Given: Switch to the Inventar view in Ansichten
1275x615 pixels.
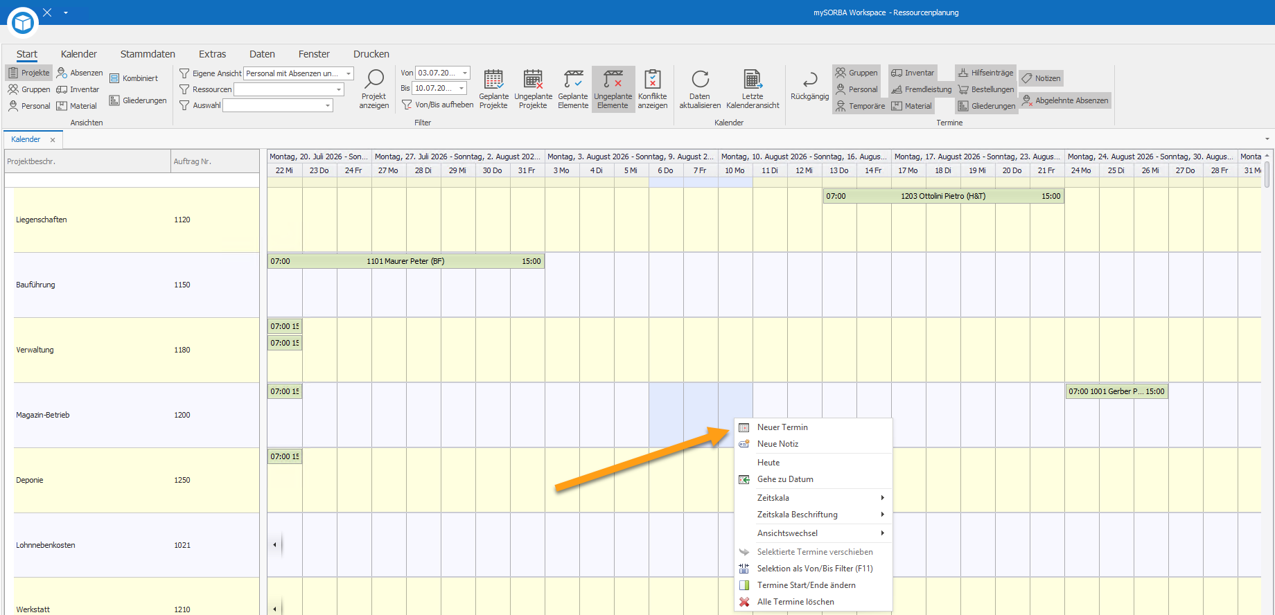Looking at the screenshot, I should pos(78,89).
